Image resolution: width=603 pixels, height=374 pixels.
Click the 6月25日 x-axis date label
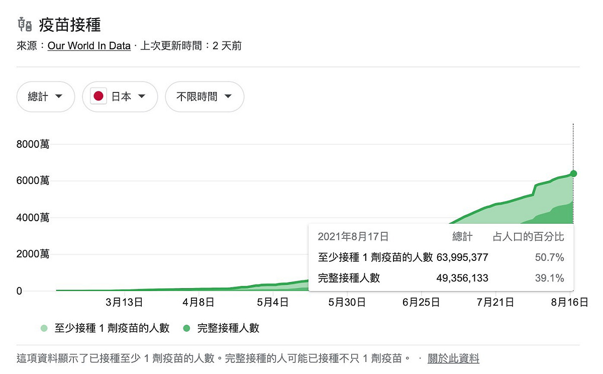[421, 302]
